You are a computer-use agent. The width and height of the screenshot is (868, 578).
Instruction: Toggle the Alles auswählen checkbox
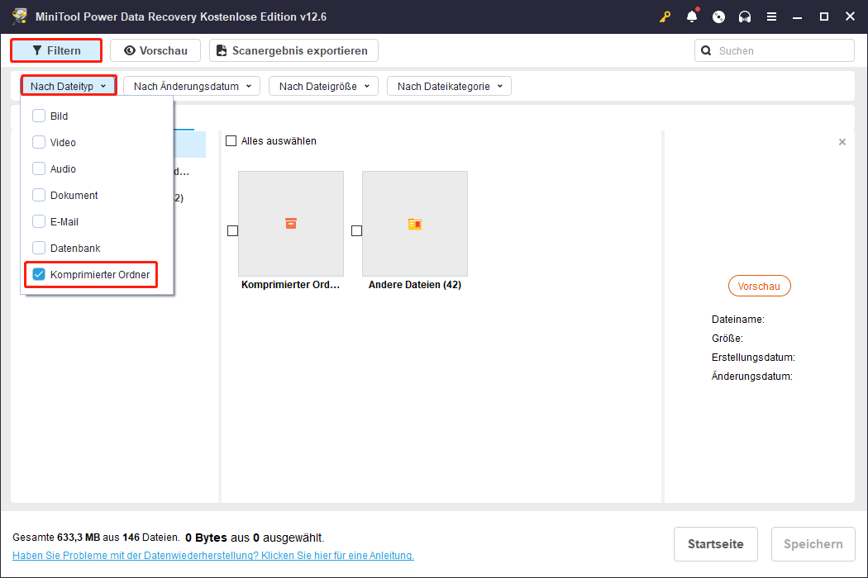[231, 141]
